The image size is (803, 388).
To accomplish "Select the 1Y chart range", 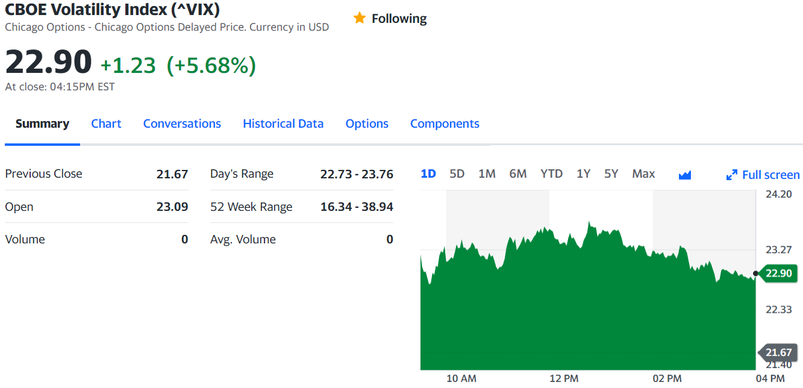I will pos(583,174).
